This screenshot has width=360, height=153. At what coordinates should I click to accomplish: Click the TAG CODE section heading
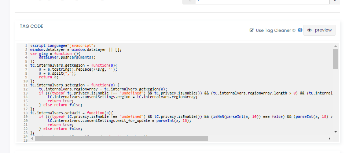pyautogui.click(x=32, y=26)
